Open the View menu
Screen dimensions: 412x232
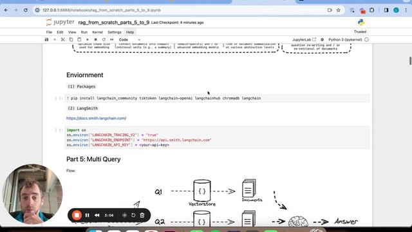pos(72,32)
